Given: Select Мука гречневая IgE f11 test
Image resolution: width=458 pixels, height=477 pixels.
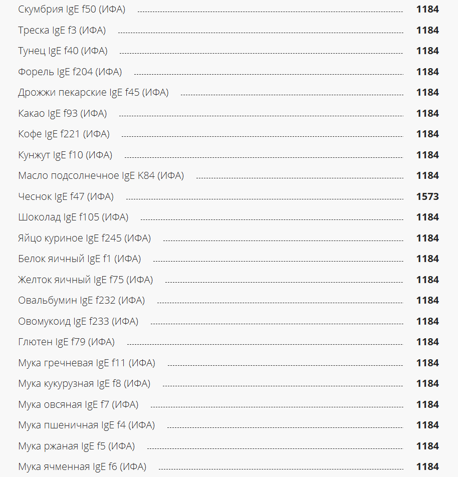Looking at the screenshot, I should point(86,363).
